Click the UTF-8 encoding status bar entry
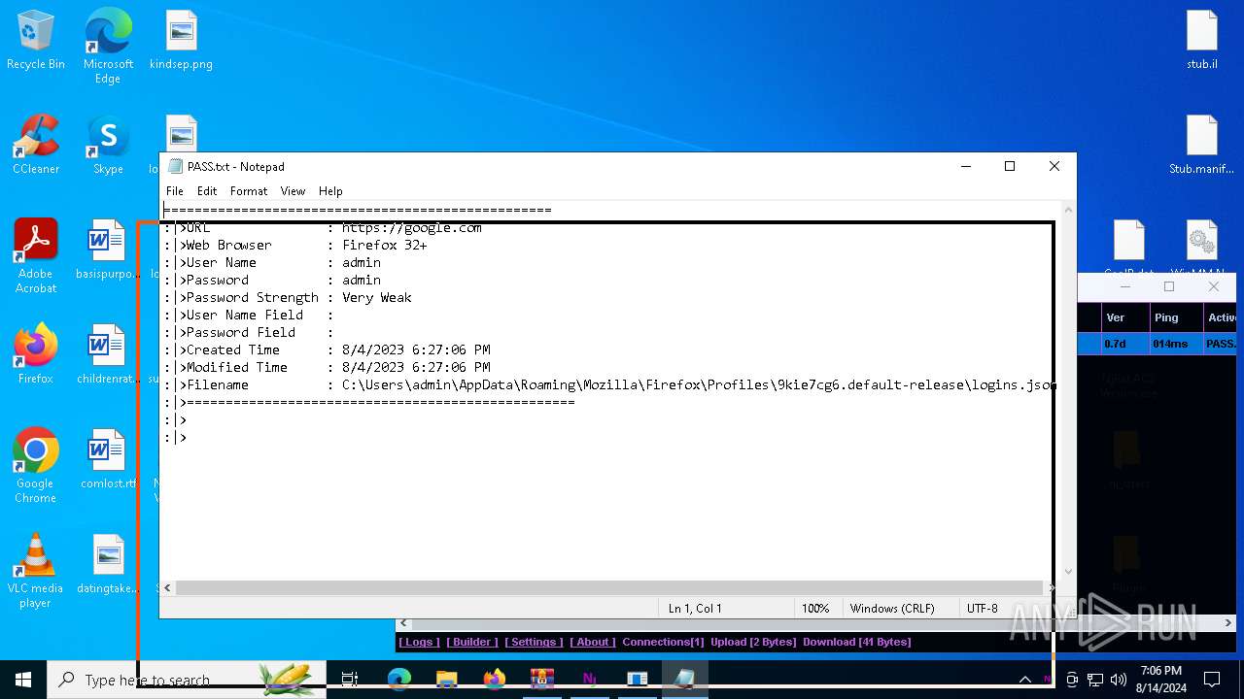This screenshot has width=1244, height=699. pos(983,609)
